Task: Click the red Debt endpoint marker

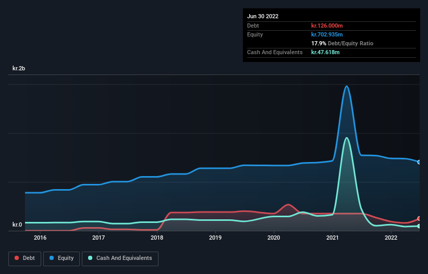Action: 419,218
